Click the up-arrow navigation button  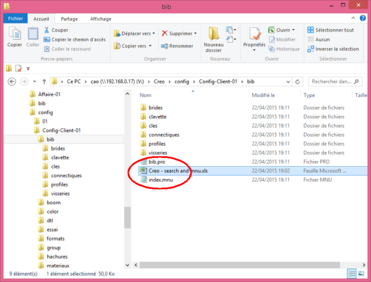(43, 81)
